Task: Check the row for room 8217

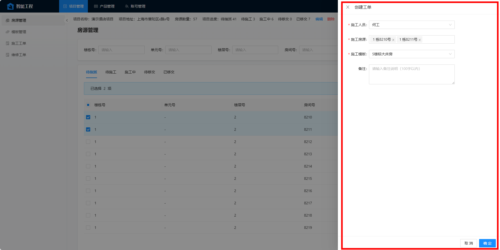Action: click(x=88, y=203)
